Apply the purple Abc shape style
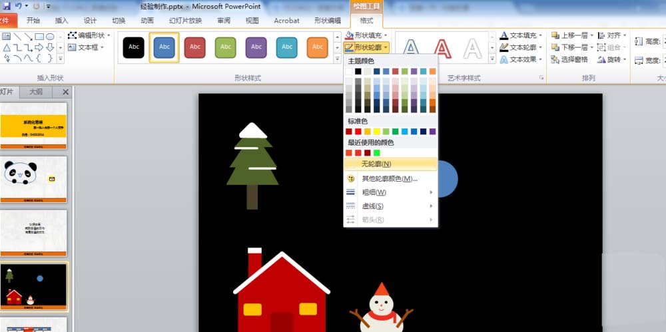Image resolution: width=666 pixels, height=332 pixels. (x=256, y=47)
